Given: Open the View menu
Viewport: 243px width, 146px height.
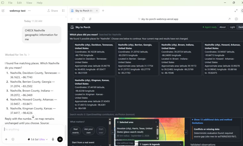Looking at the screenshot, I should pyautogui.click(x=29, y=3).
